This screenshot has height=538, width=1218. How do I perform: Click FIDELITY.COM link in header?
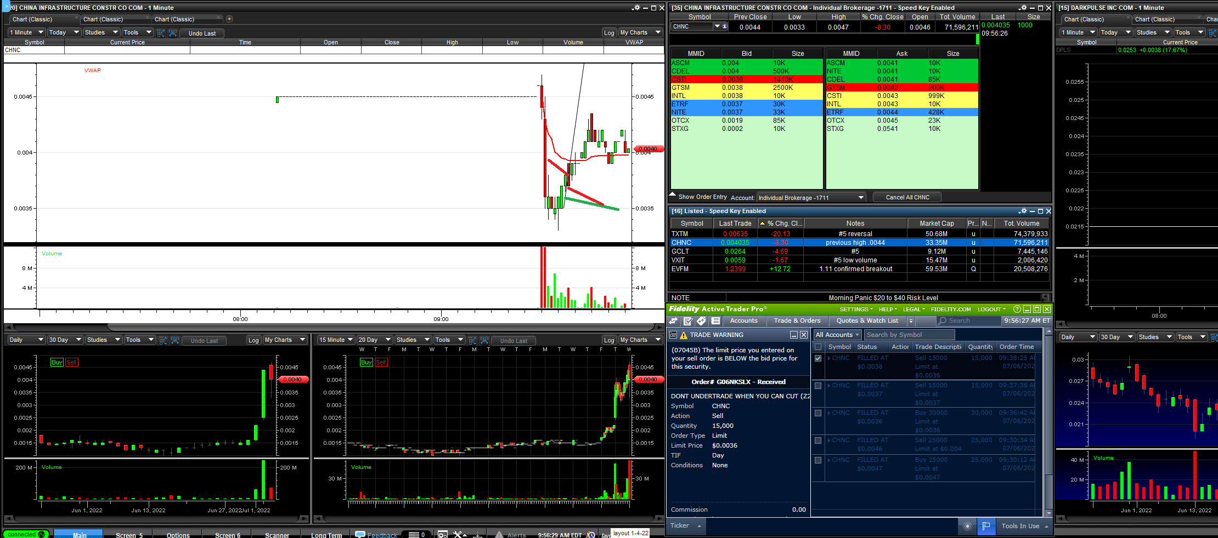click(x=951, y=310)
